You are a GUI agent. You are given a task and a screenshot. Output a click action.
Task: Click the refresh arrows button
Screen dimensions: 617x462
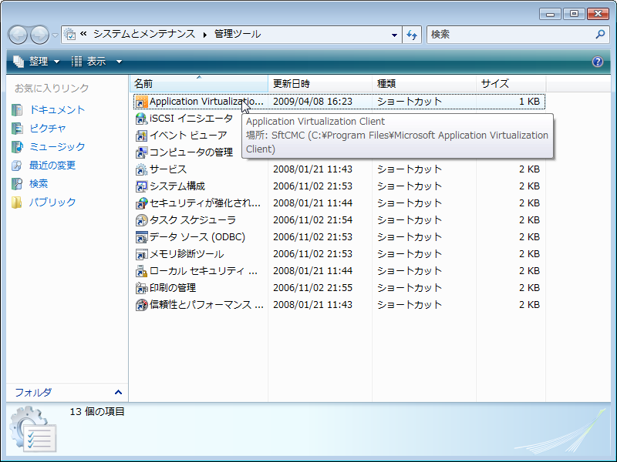(412, 35)
